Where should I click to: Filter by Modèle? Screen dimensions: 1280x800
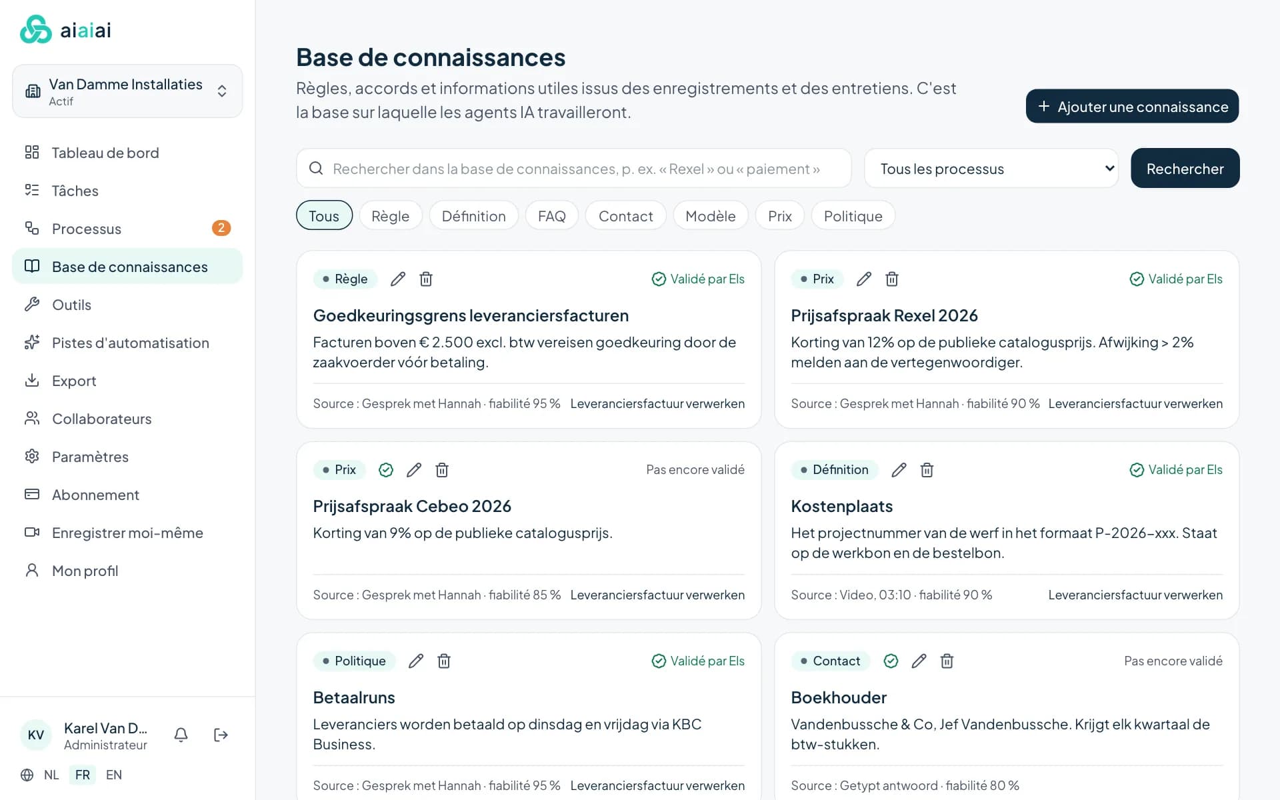711,216
